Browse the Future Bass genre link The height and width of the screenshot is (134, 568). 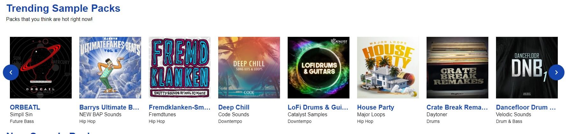click(22, 121)
